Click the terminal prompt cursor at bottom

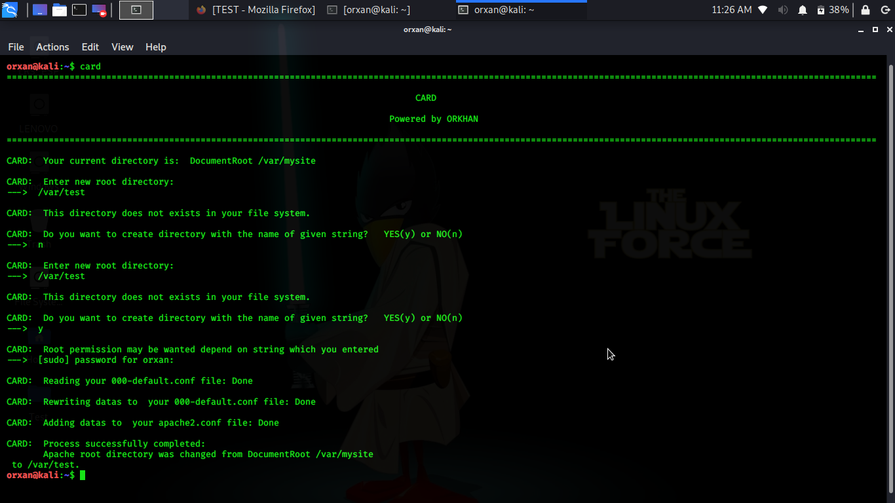click(83, 475)
